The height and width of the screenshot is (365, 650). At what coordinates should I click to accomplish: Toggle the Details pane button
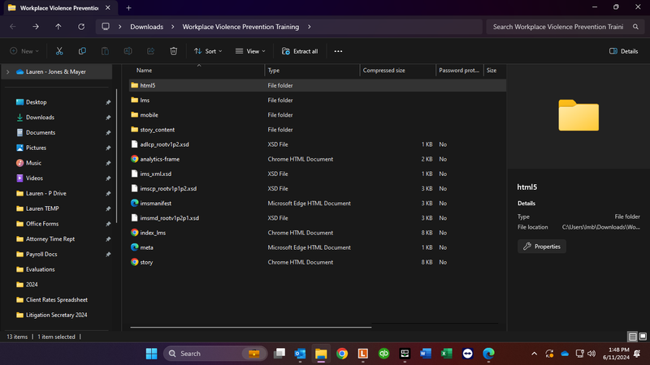click(x=623, y=51)
